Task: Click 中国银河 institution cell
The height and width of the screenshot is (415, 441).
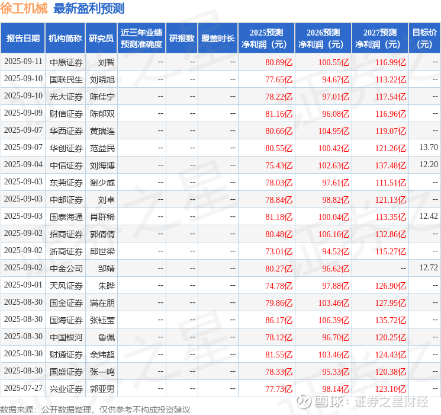Action: (x=66, y=337)
